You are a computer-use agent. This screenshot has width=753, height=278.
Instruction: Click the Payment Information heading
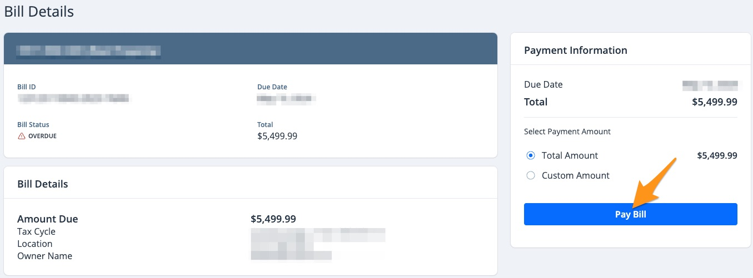click(x=575, y=50)
